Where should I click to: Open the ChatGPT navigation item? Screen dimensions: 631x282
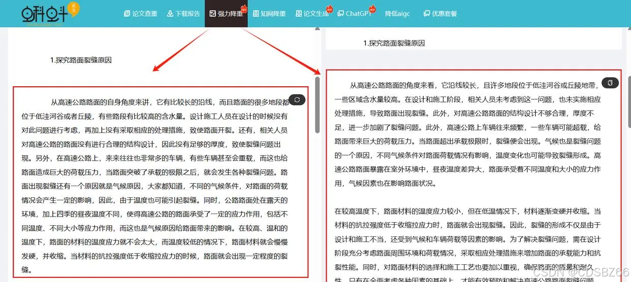[355, 14]
